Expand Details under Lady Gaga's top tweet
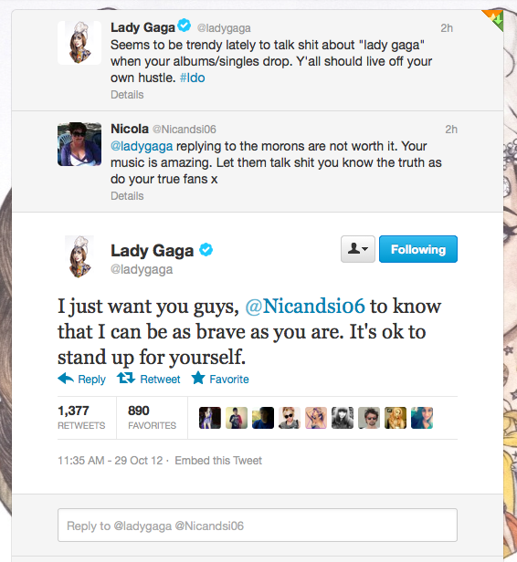This screenshot has height=562, width=517. pyautogui.click(x=127, y=95)
